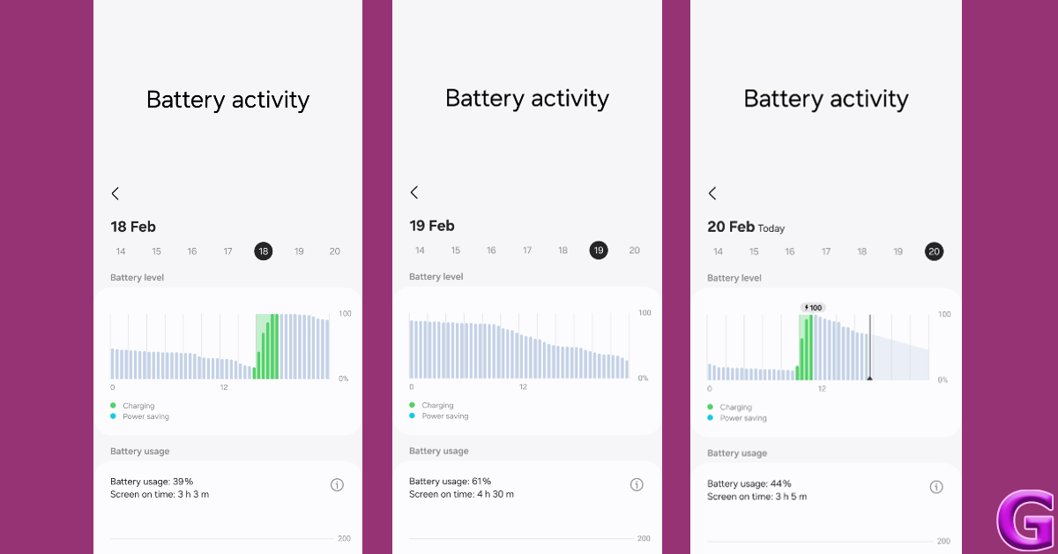Screen dimensions: 1058x554
Task: Tap the current time marker in 20 Feb chart
Action: click(x=869, y=348)
